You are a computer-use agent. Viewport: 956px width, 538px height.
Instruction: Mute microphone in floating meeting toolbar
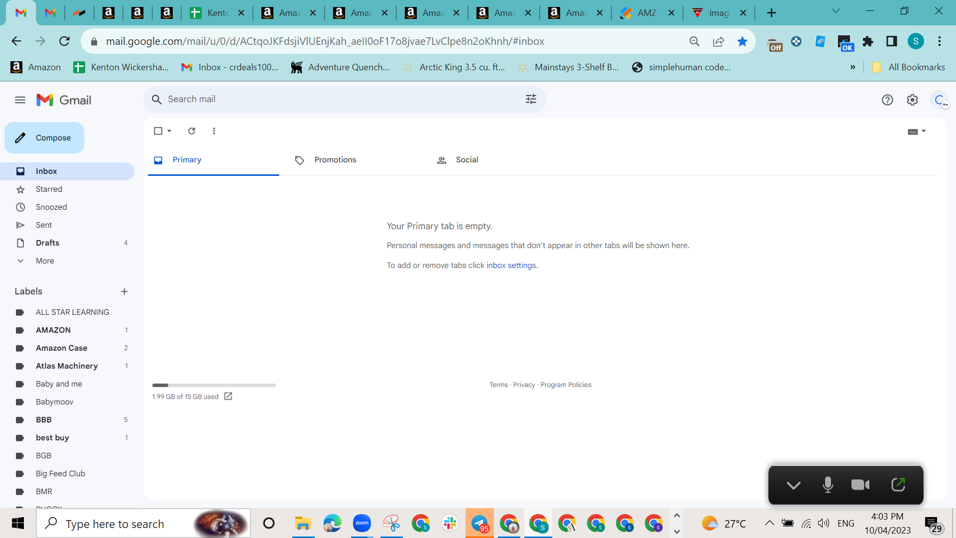point(828,485)
